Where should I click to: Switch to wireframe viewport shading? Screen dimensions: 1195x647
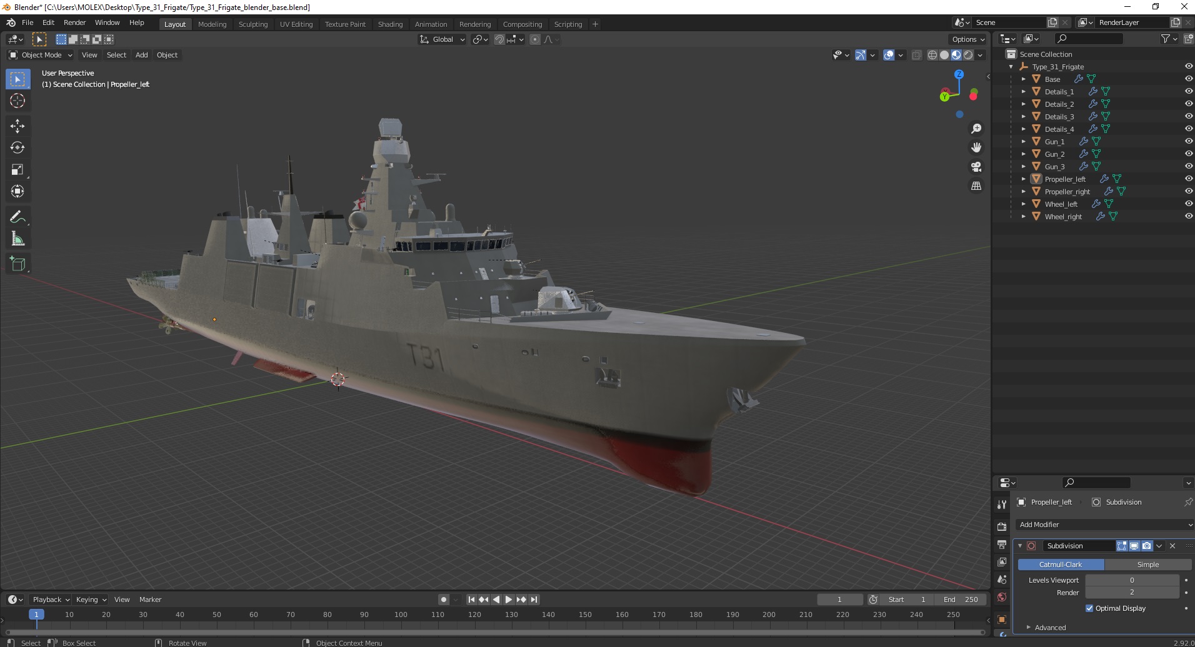(x=932, y=55)
